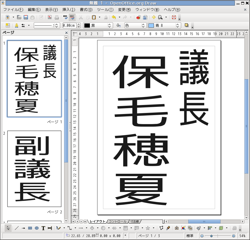This screenshot has height=240, width=250.
Task: Export directly as PDF
Action: (x=50, y=18)
